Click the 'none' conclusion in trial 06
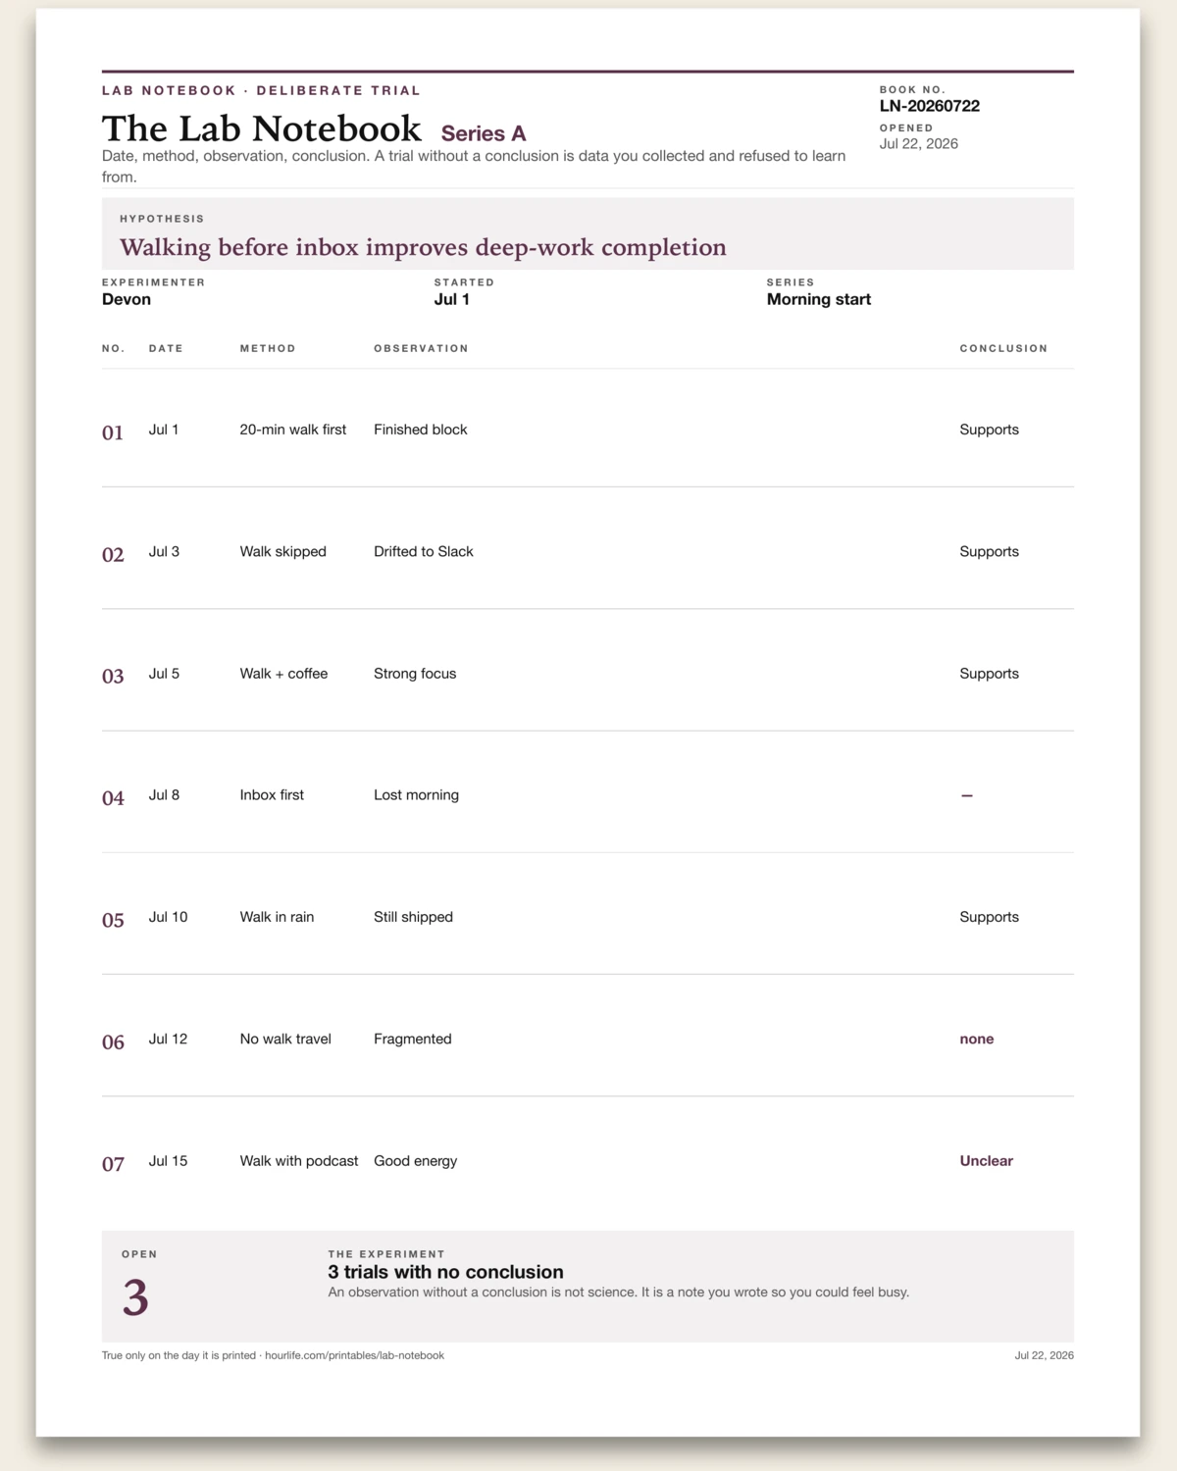 point(976,1039)
